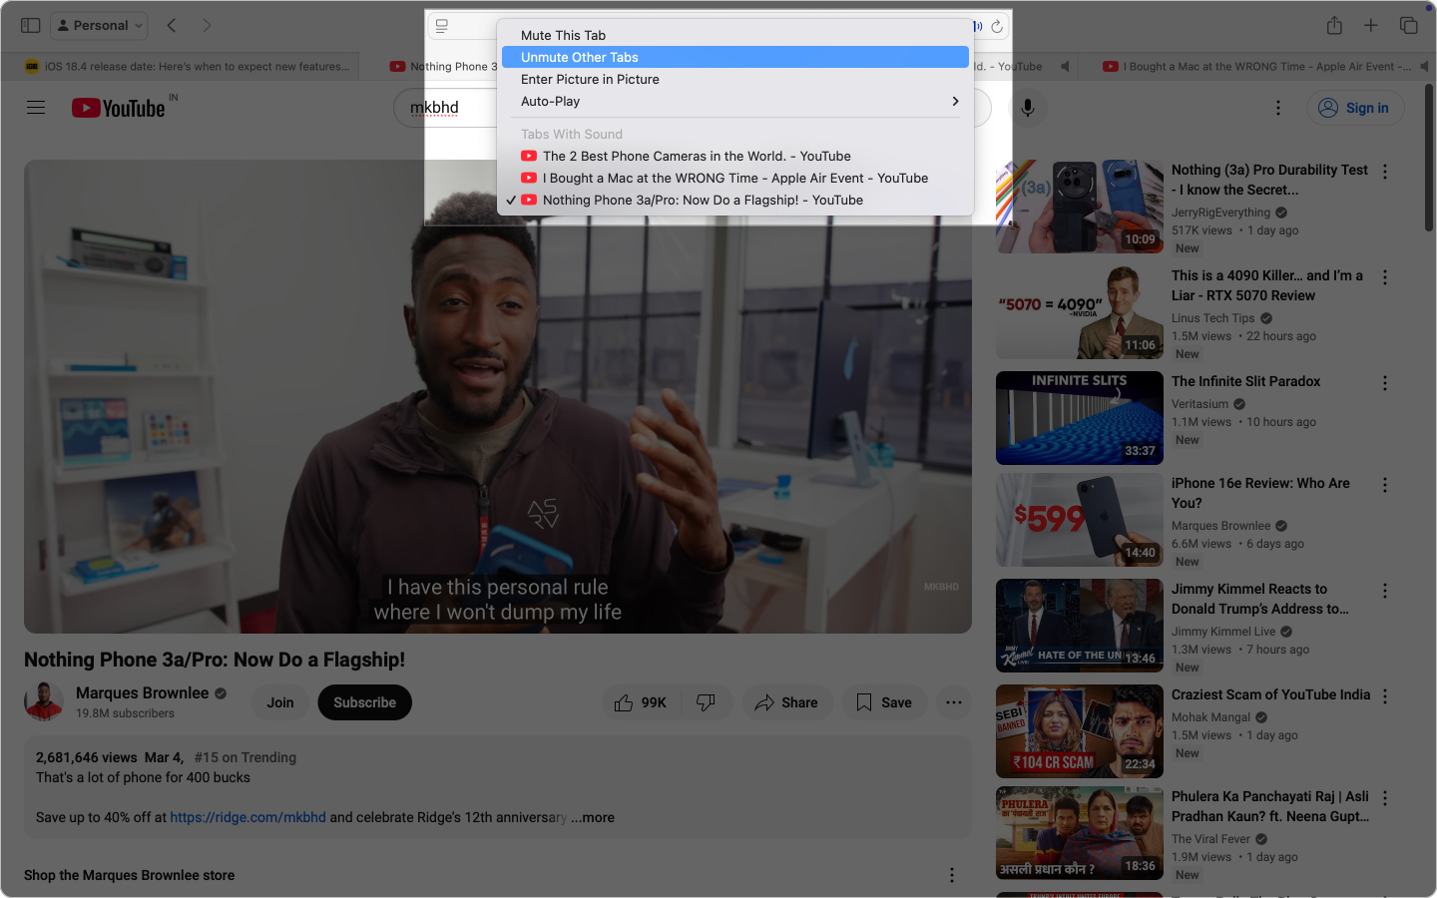Click the Linus Tech Tips channel name
Screen dimensions: 1437x898
(x=1212, y=318)
